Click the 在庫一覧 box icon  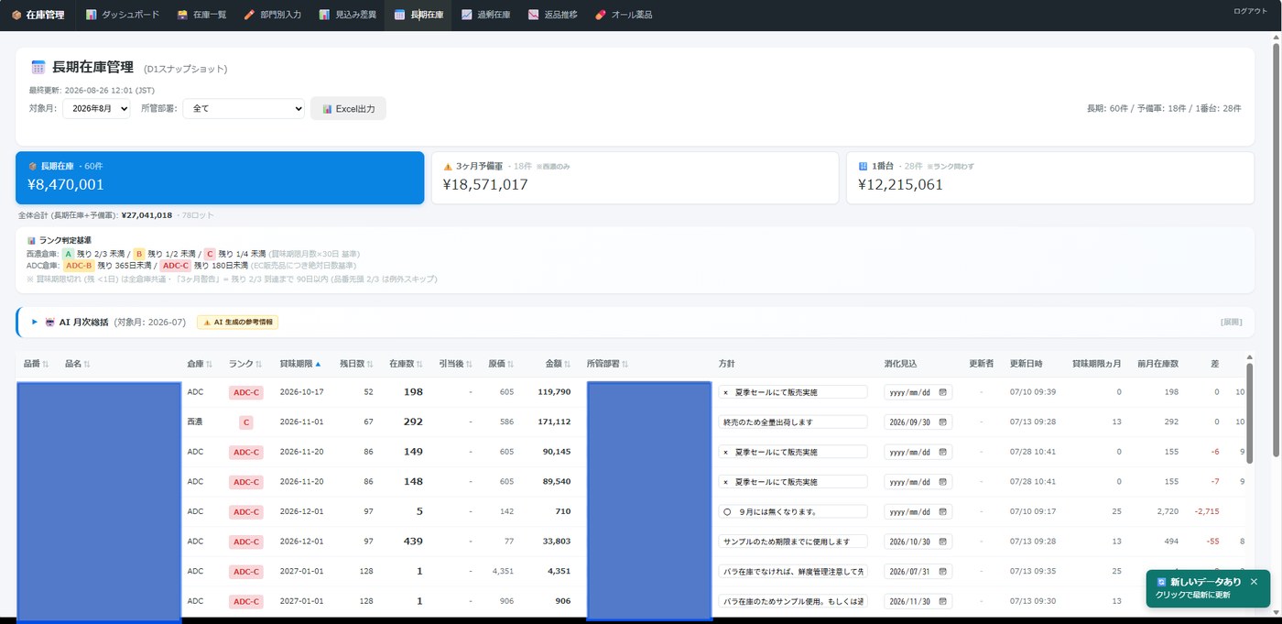click(182, 15)
